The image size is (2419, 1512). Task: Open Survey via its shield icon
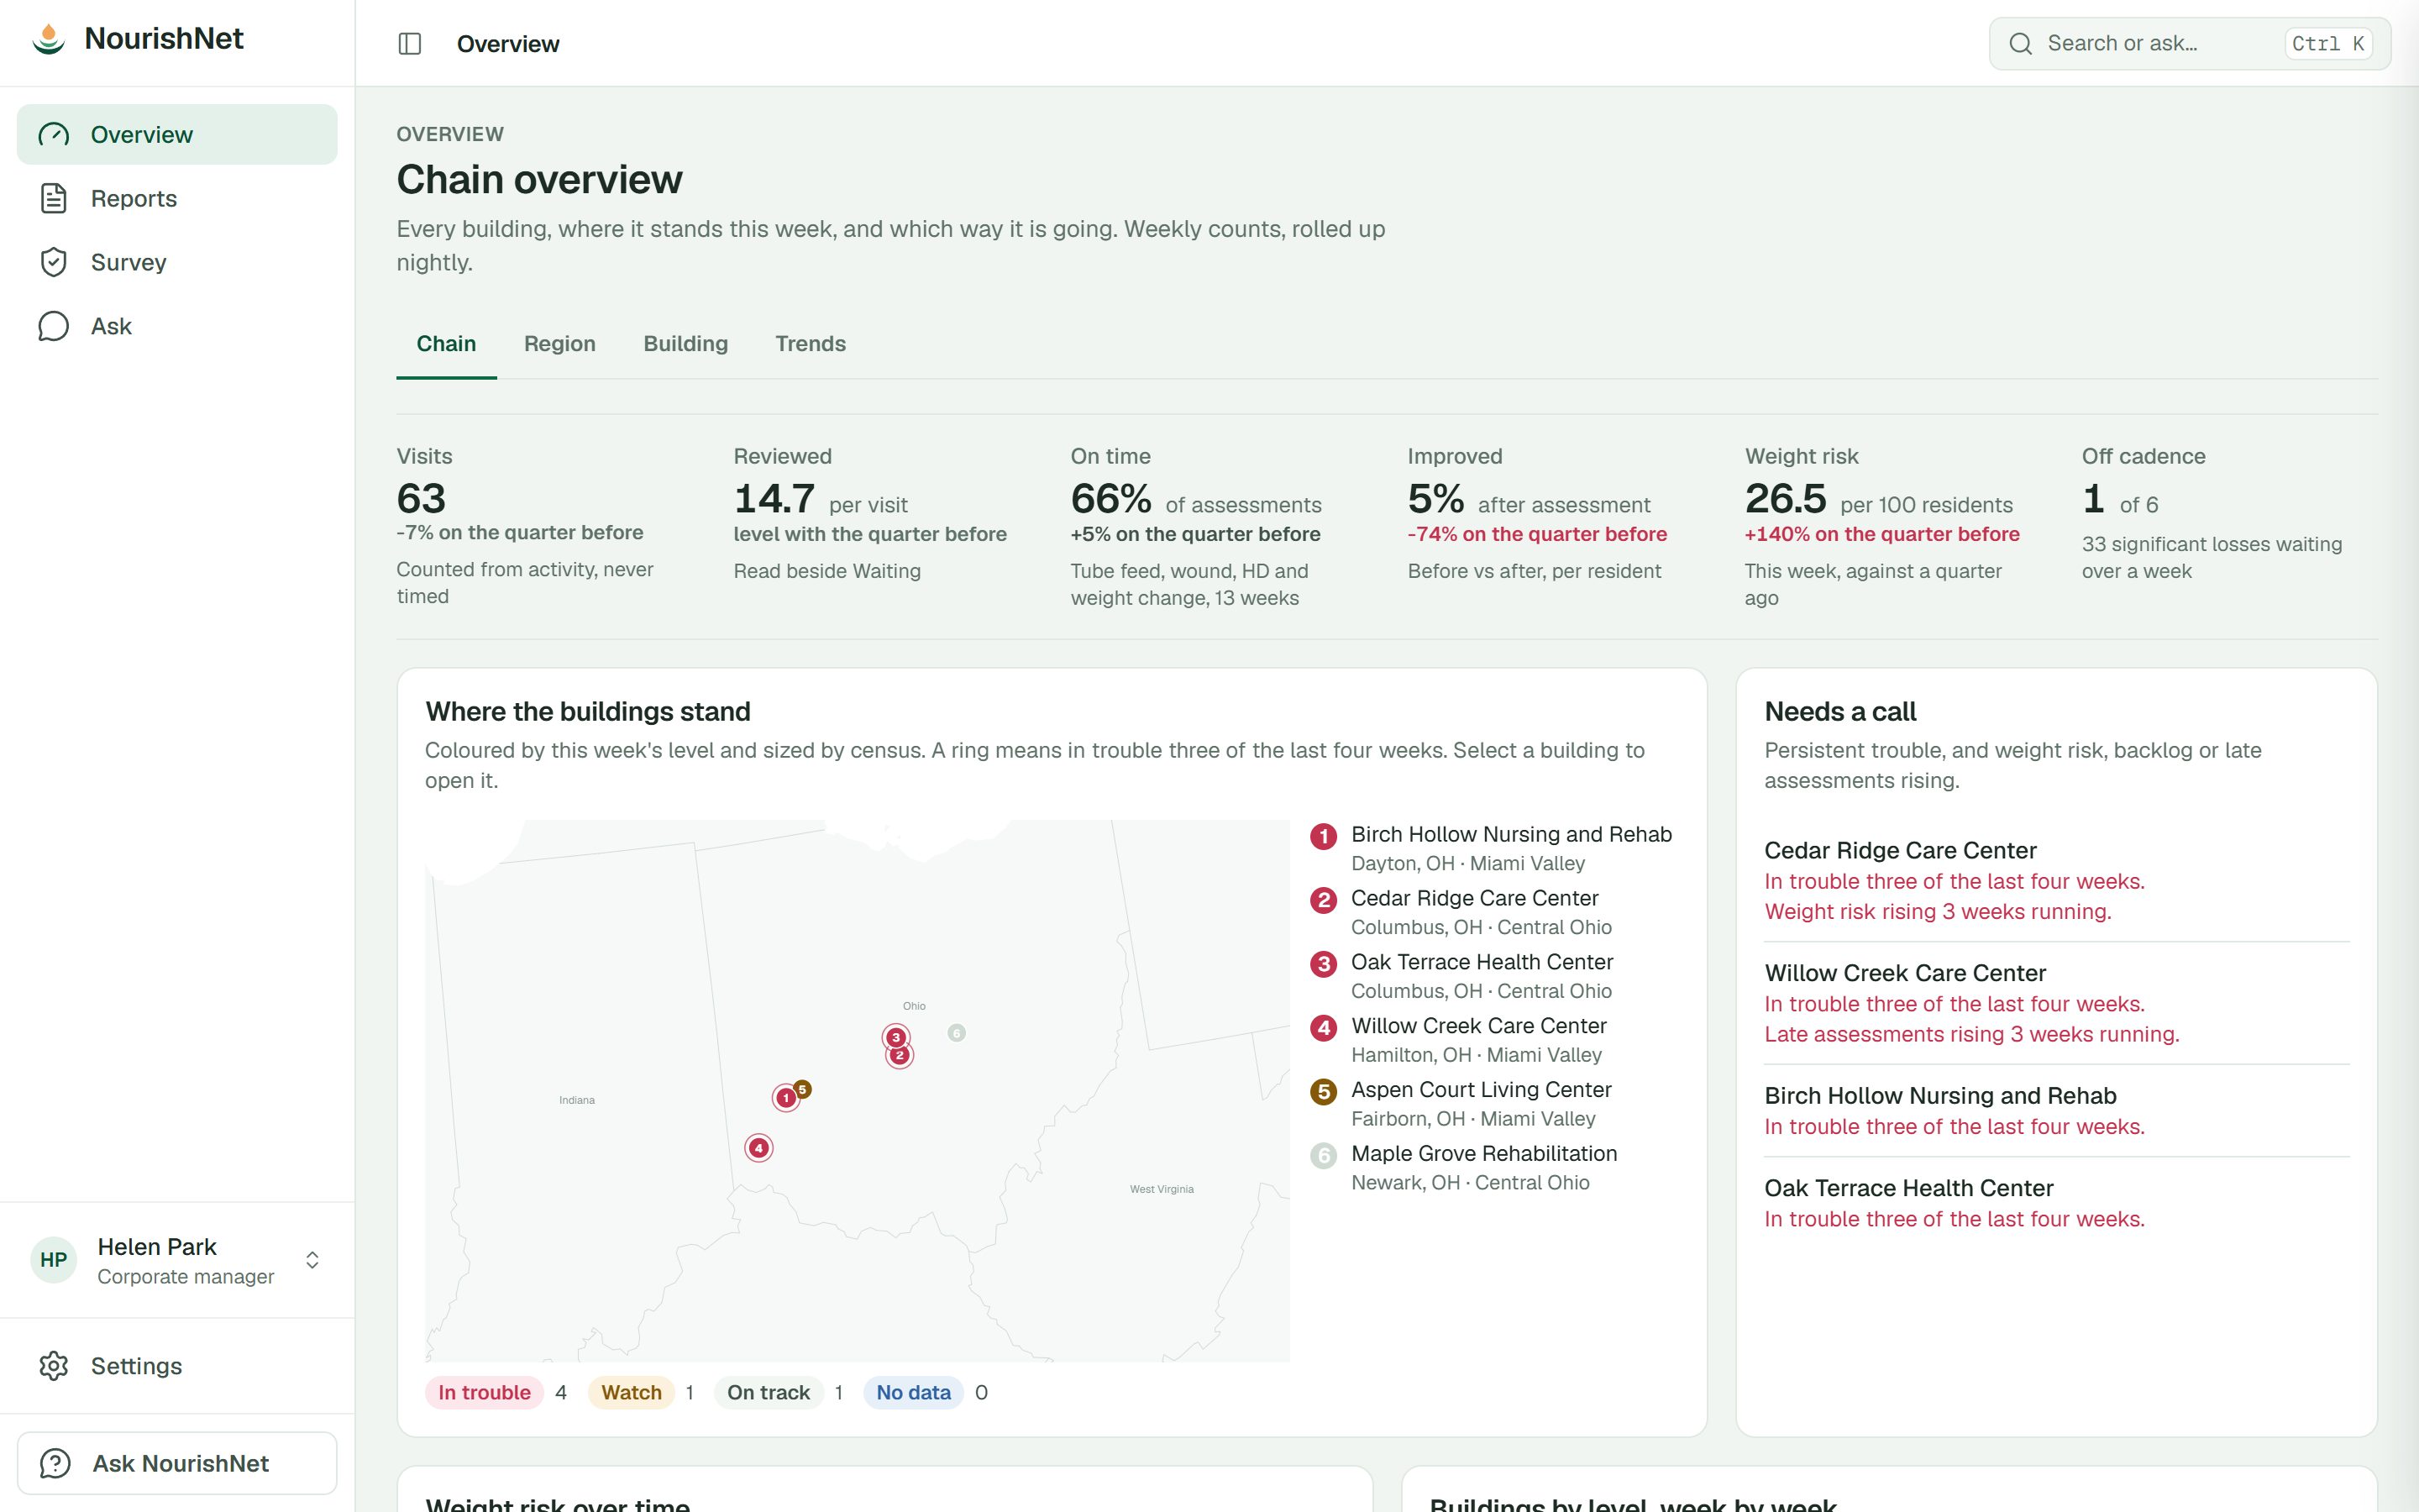pos(54,262)
